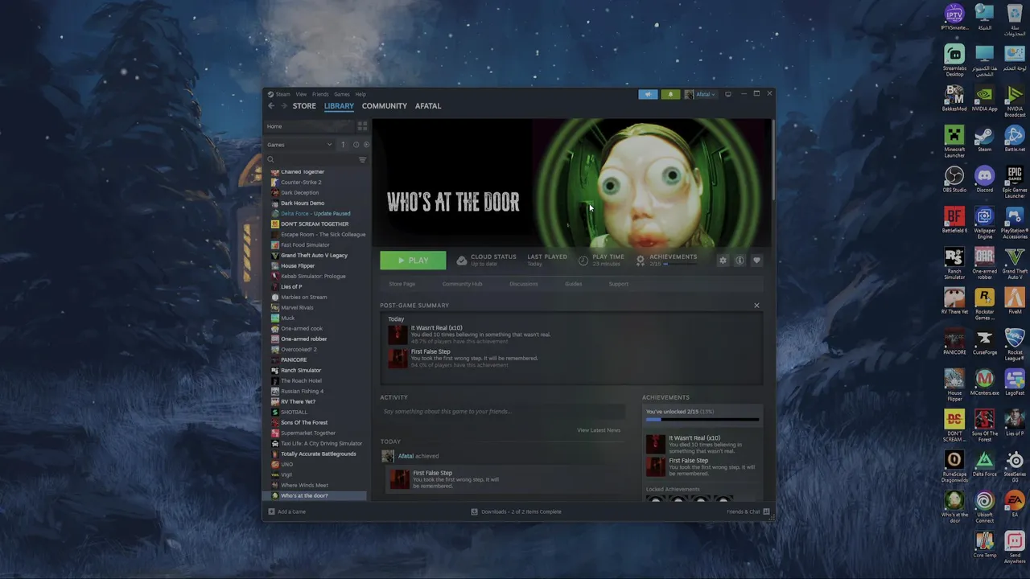Open advanced library filter icon
The width and height of the screenshot is (1030, 579).
coord(362,159)
